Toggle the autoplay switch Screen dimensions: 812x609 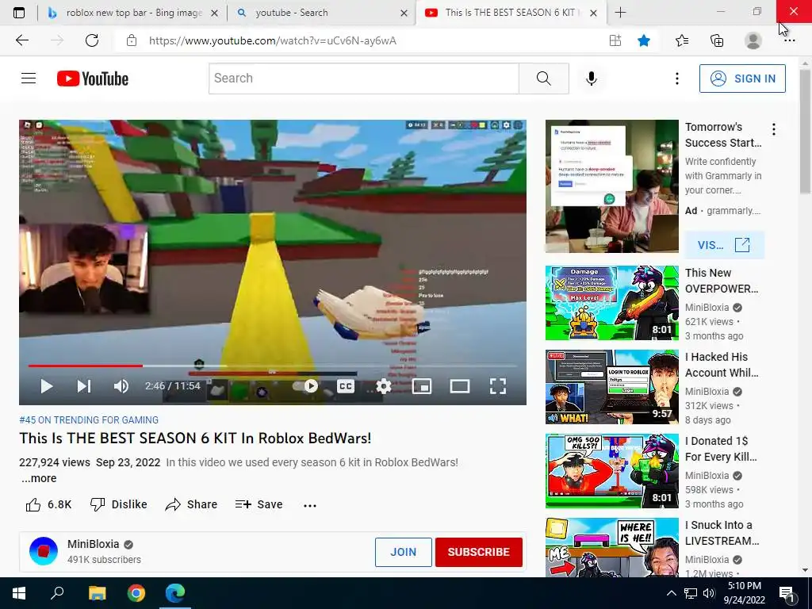(x=305, y=386)
